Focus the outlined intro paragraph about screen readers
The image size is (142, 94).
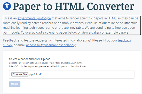point(72,25)
